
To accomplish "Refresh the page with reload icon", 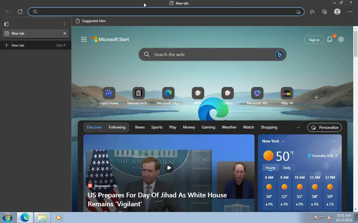I will click(x=20, y=12).
